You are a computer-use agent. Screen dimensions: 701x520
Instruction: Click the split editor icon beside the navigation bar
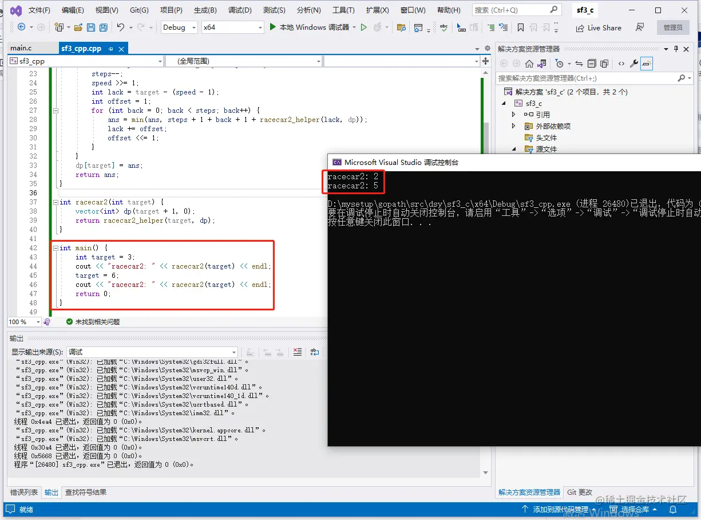[x=486, y=61]
